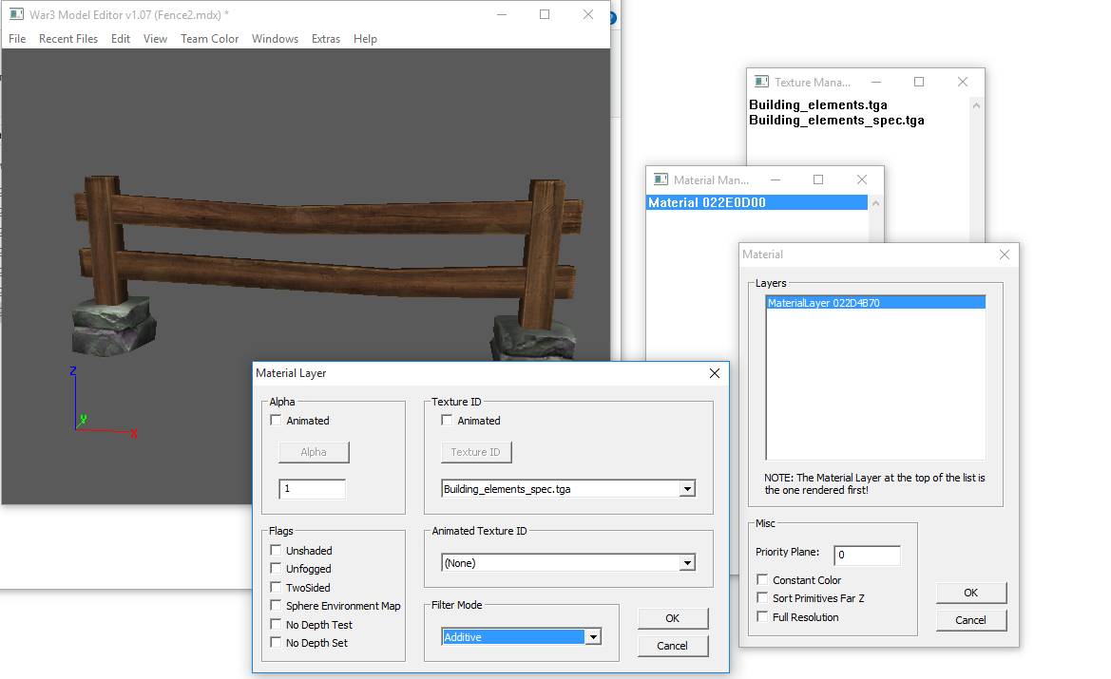Screen dimensions: 1111x679
Task: Select Material 022E0D00 in Material Manager
Action: pyautogui.click(x=757, y=202)
